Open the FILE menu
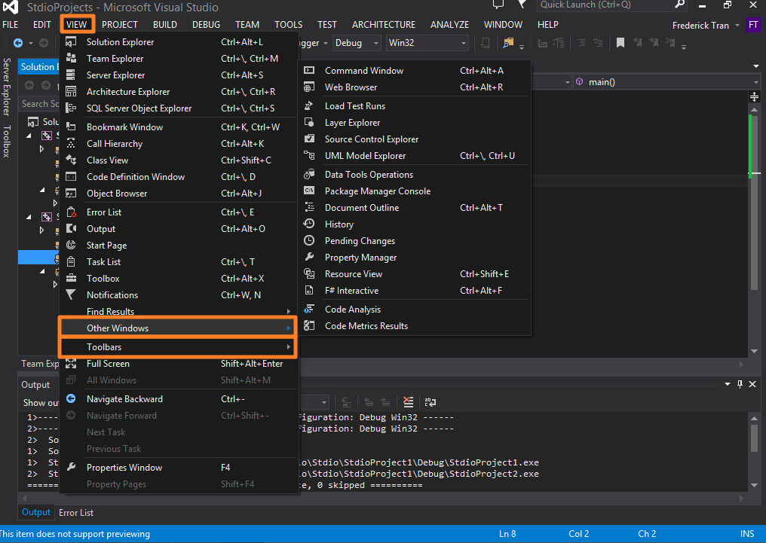766x543 pixels. [x=11, y=24]
